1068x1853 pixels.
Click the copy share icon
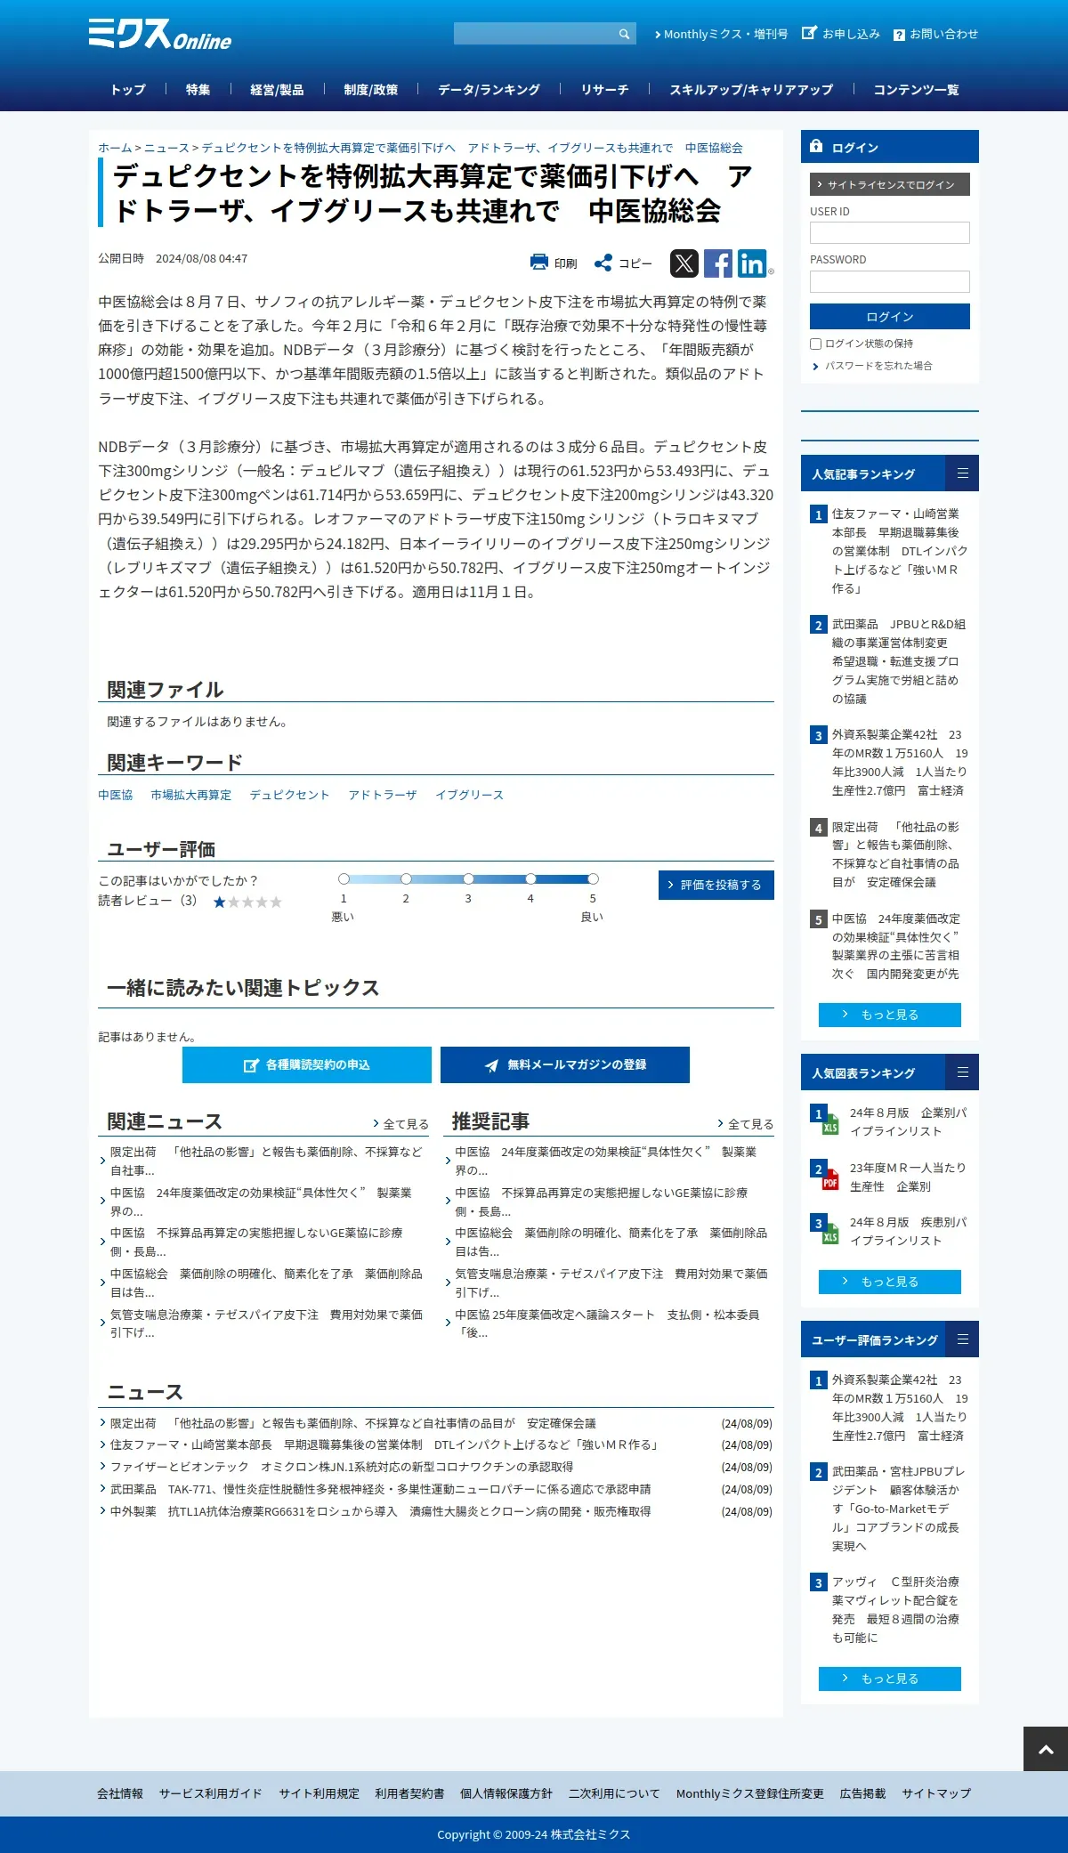point(603,263)
